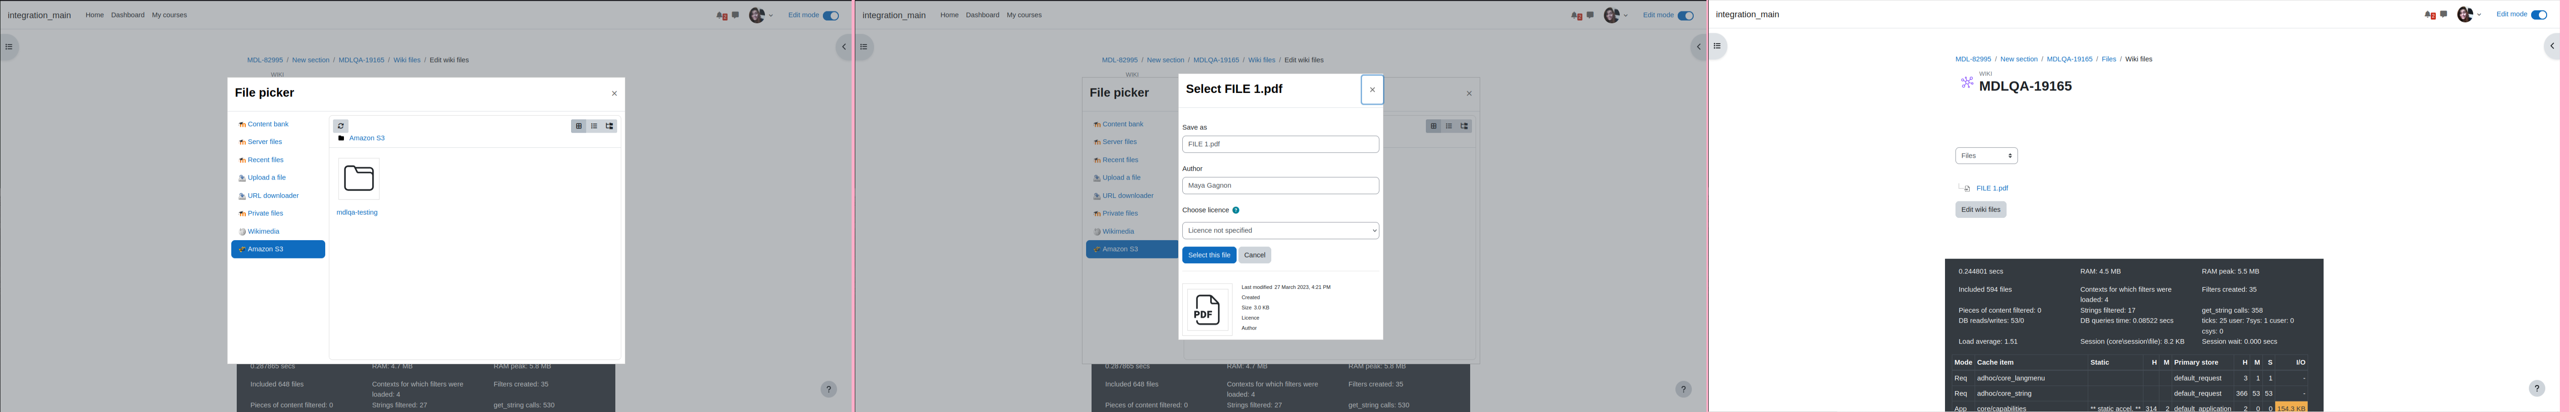Open block drawer chevron in middle panel
The image size is (2569, 412).
[1698, 47]
